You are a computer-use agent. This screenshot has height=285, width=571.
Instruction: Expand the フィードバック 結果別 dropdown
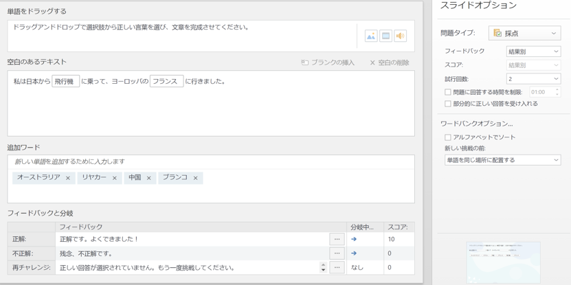pyautogui.click(x=533, y=52)
